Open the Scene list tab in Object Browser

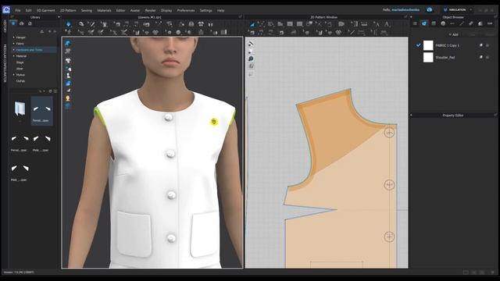(415, 23)
